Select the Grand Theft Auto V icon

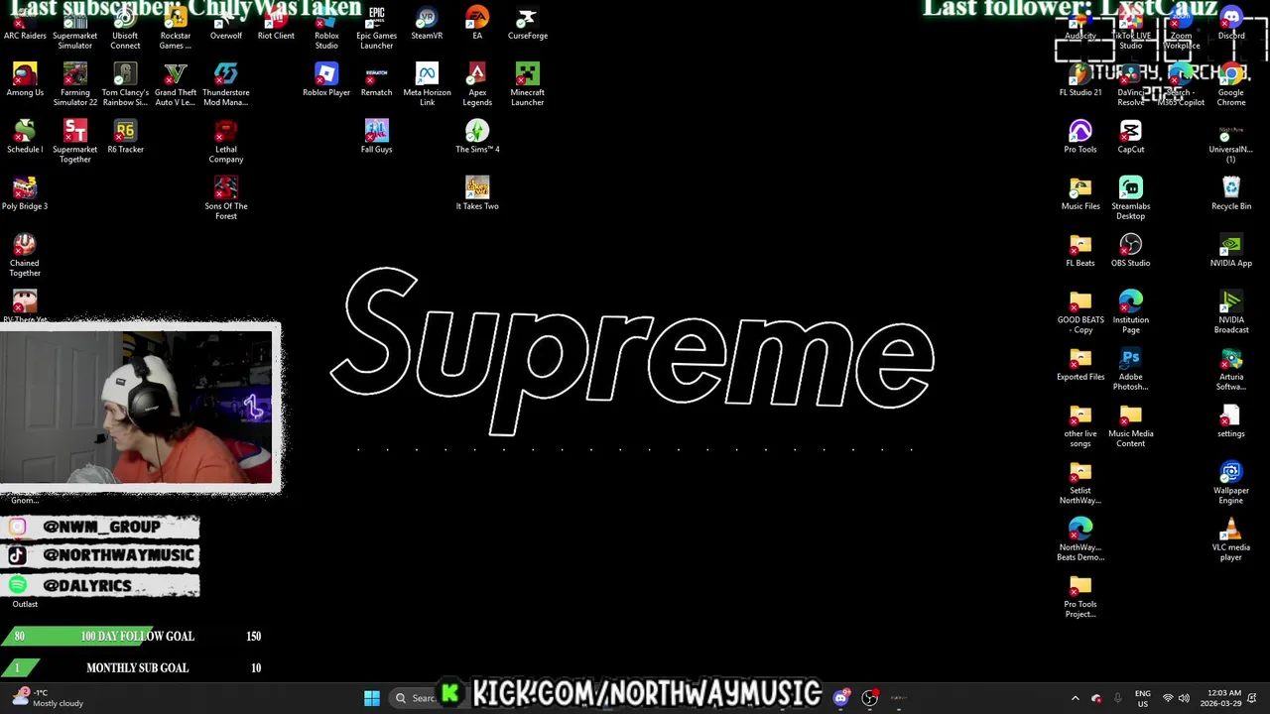tap(176, 84)
